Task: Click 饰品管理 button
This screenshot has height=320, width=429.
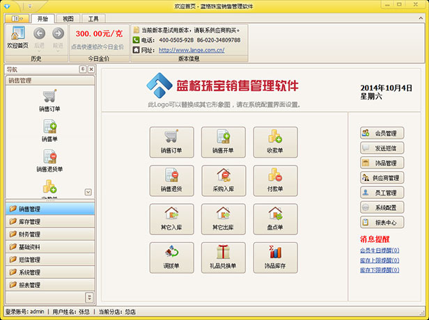Action: pos(382,163)
